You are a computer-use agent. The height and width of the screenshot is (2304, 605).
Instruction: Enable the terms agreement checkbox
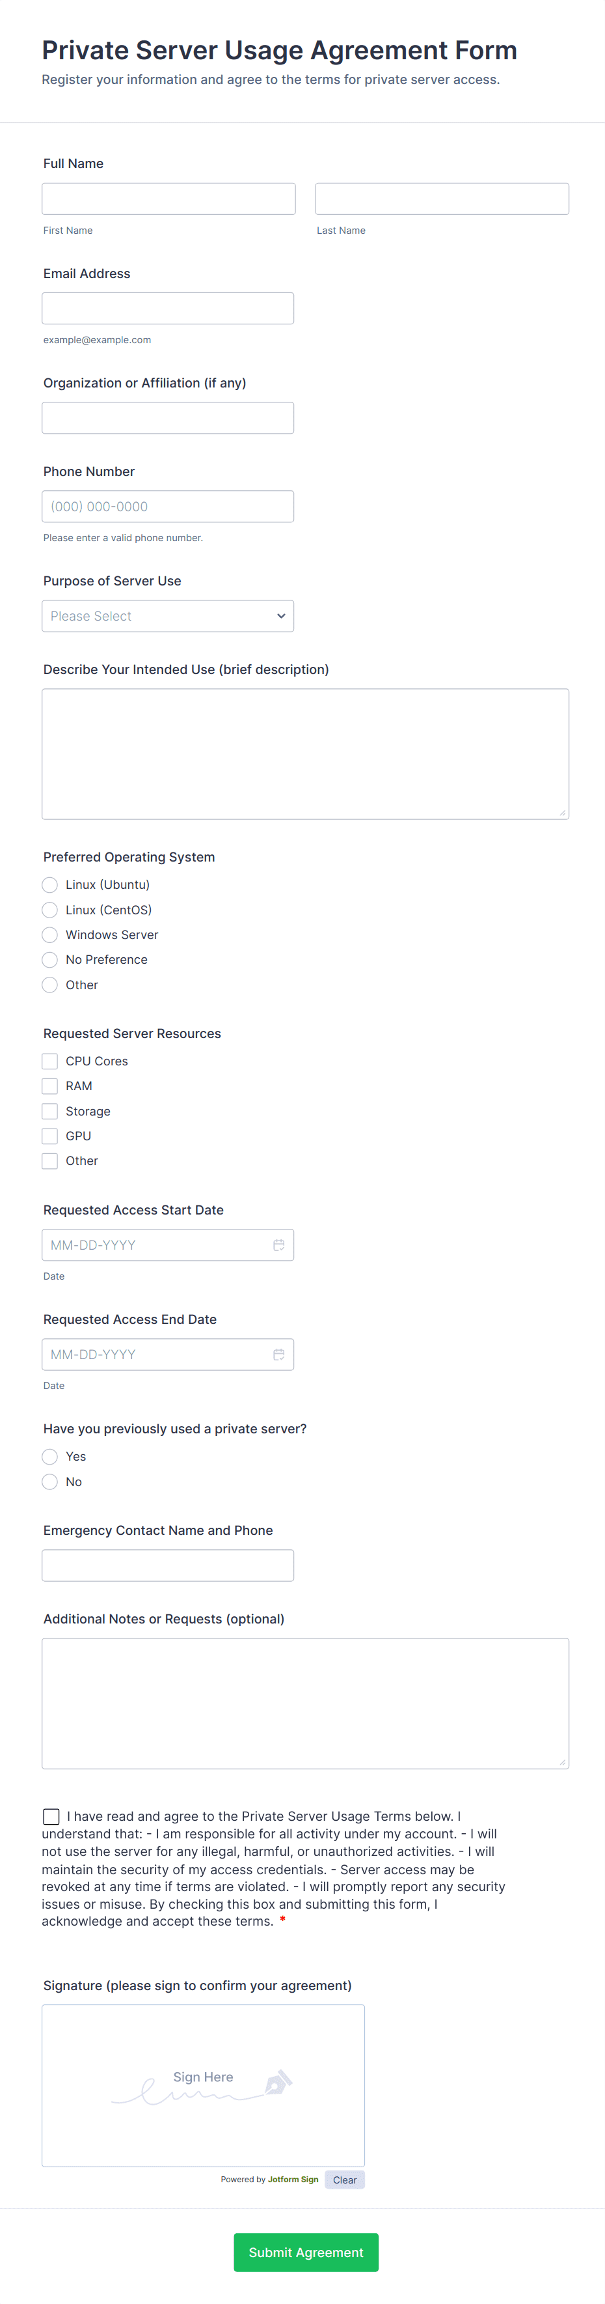coord(51,1816)
